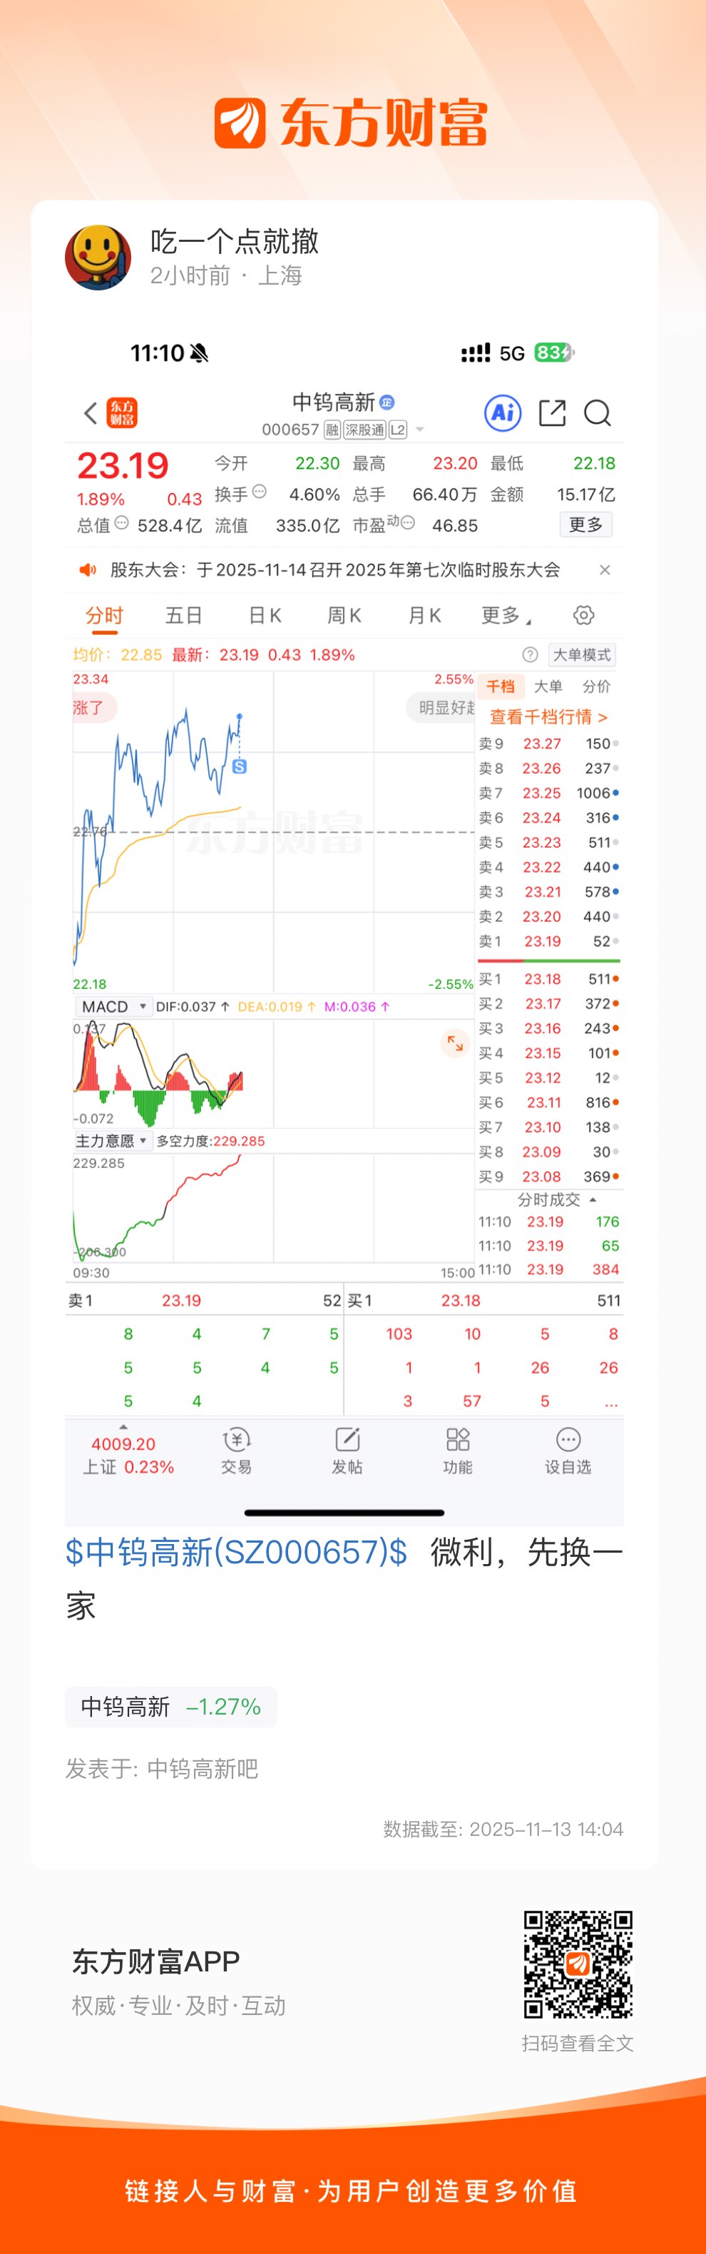Select the 买1 23.18 order row
The width and height of the screenshot is (706, 2254).
[549, 979]
